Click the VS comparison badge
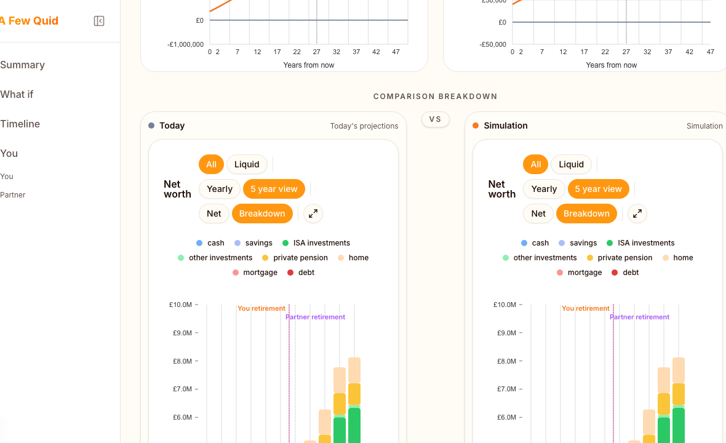 436,119
